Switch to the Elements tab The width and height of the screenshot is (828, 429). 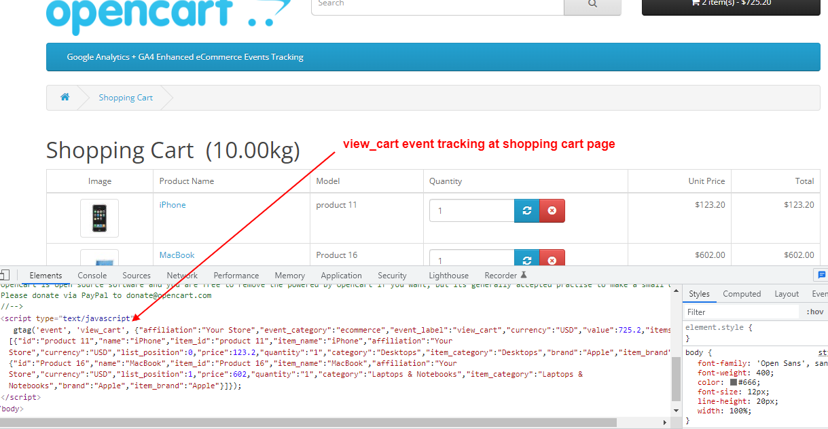coord(46,276)
